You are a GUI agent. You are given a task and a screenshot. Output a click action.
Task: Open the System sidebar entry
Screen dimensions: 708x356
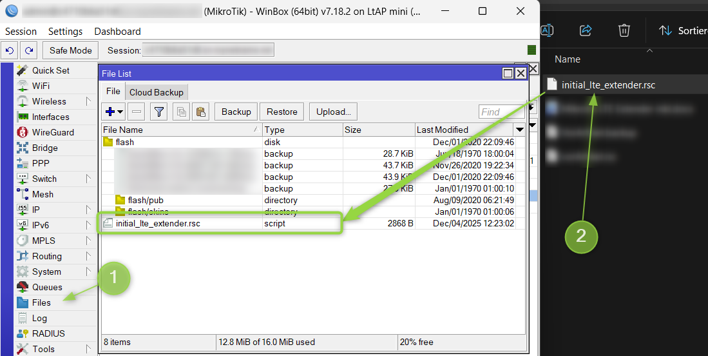[x=46, y=272]
